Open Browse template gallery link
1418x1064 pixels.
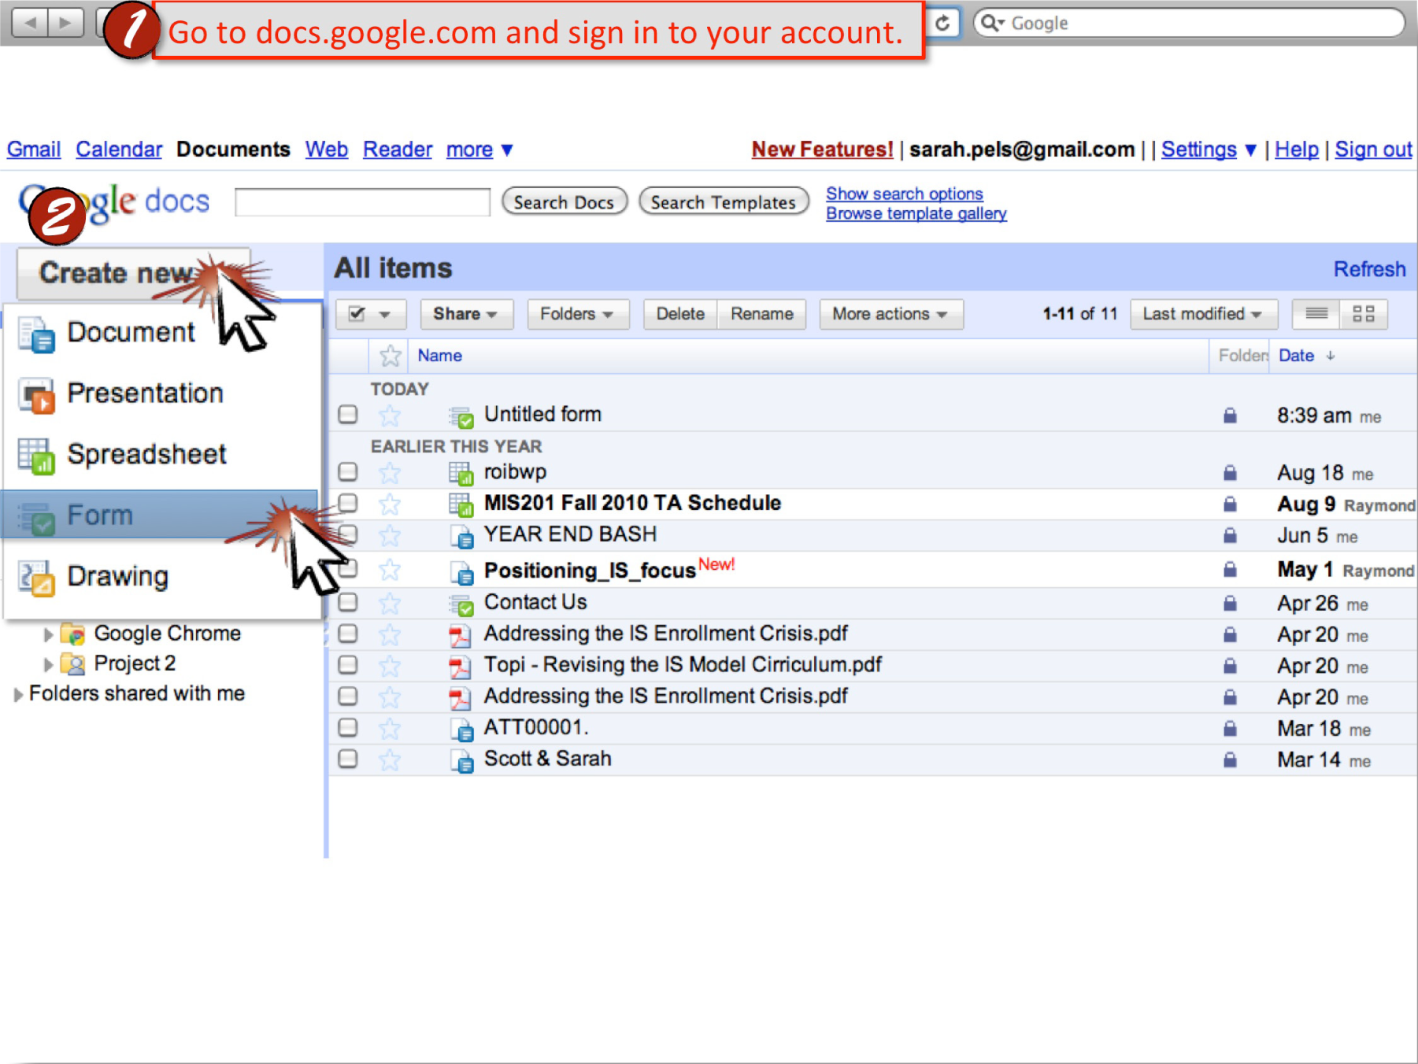[x=916, y=214]
